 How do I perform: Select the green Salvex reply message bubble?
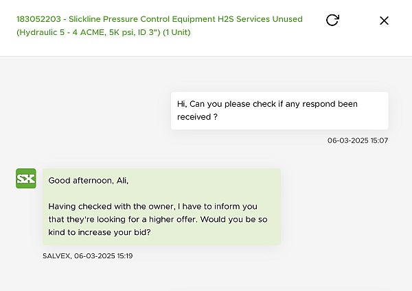pyautogui.click(x=161, y=207)
